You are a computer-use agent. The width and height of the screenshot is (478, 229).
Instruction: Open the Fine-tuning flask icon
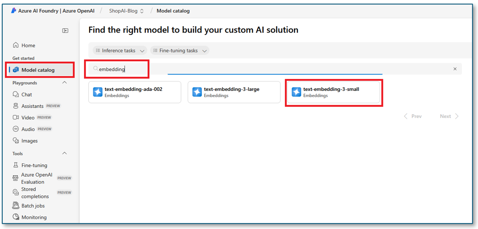(x=16, y=165)
